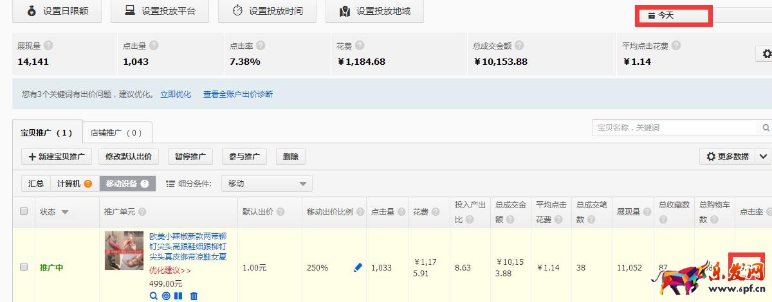
Task: Click help icon beside 推广单元 column header
Action: click(x=142, y=212)
